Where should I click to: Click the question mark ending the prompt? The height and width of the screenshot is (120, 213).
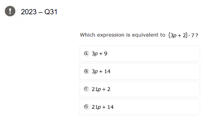click(x=197, y=35)
